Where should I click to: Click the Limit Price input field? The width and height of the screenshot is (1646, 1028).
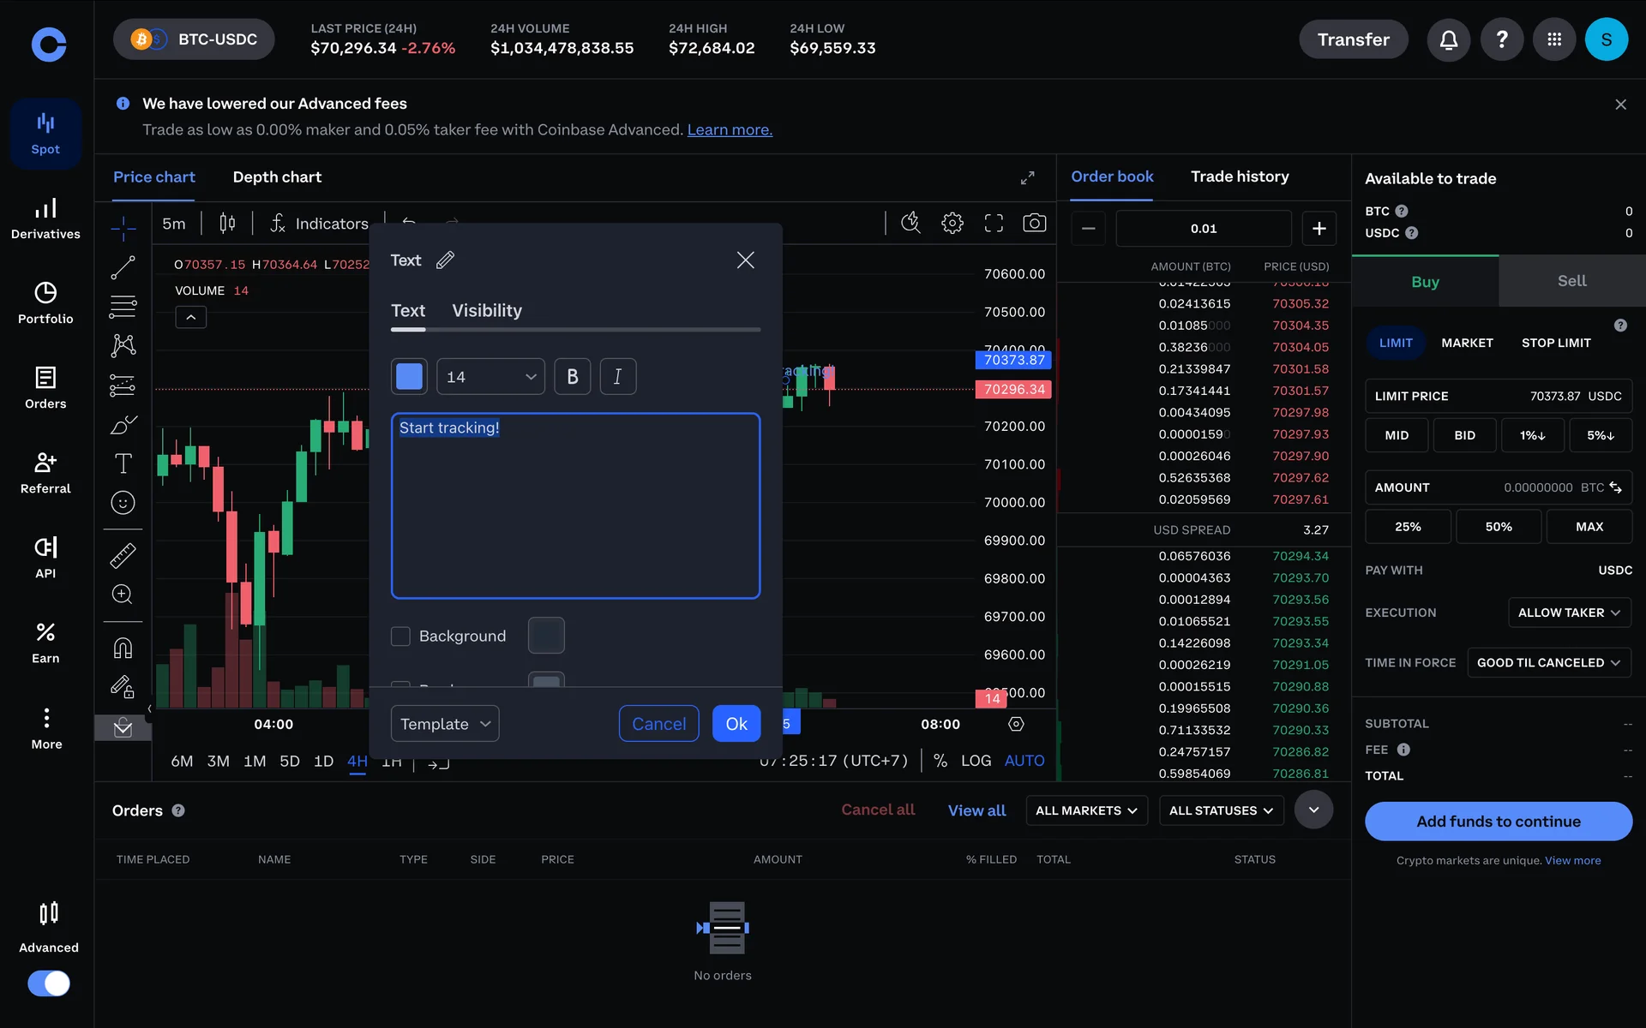click(1498, 397)
